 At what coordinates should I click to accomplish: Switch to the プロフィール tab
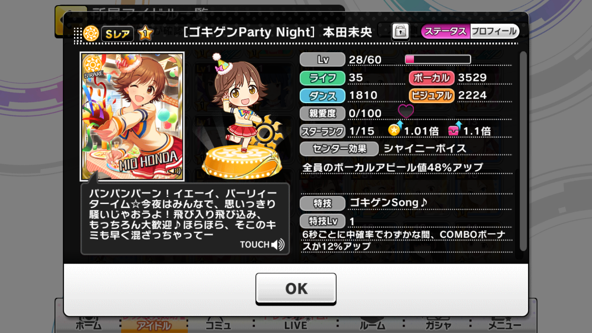click(x=494, y=31)
